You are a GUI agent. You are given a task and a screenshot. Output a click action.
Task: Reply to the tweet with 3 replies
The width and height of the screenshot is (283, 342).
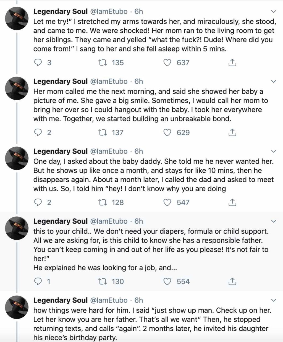click(38, 63)
